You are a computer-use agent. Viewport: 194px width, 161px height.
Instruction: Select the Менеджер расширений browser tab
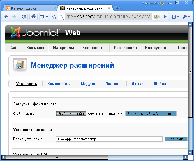coord(86,8)
